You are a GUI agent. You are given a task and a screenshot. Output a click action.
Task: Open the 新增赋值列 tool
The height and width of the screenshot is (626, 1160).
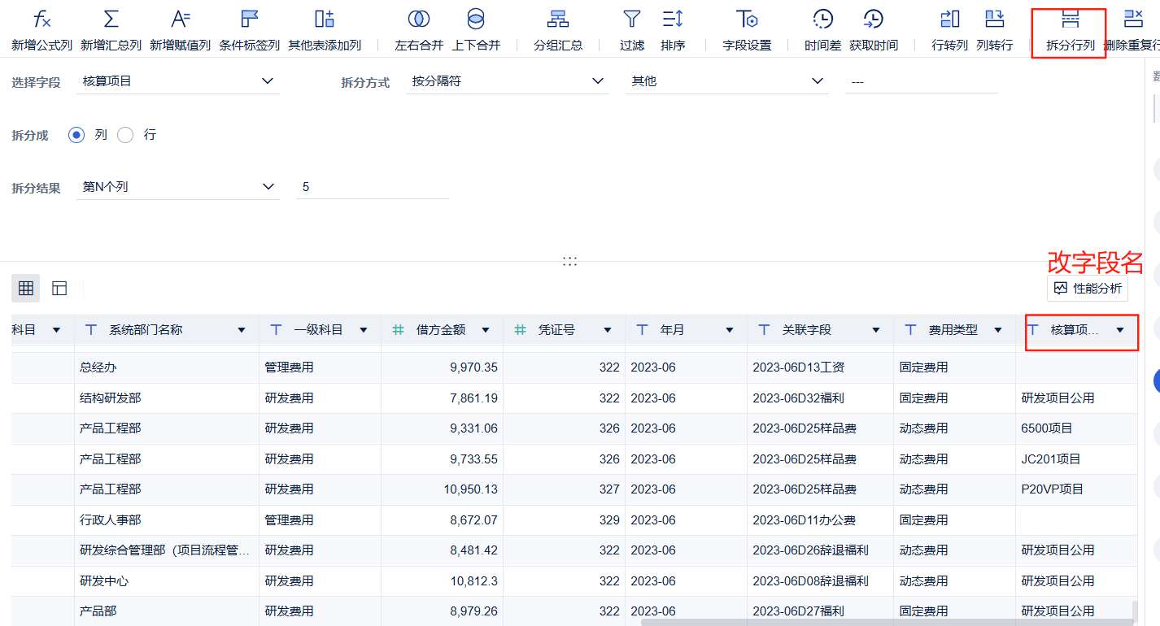point(180,30)
